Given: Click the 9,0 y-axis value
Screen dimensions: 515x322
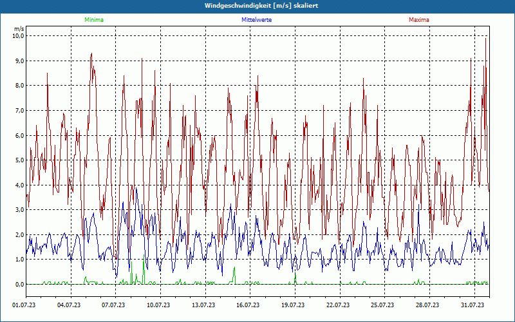Looking at the screenshot, I should click(x=20, y=61).
